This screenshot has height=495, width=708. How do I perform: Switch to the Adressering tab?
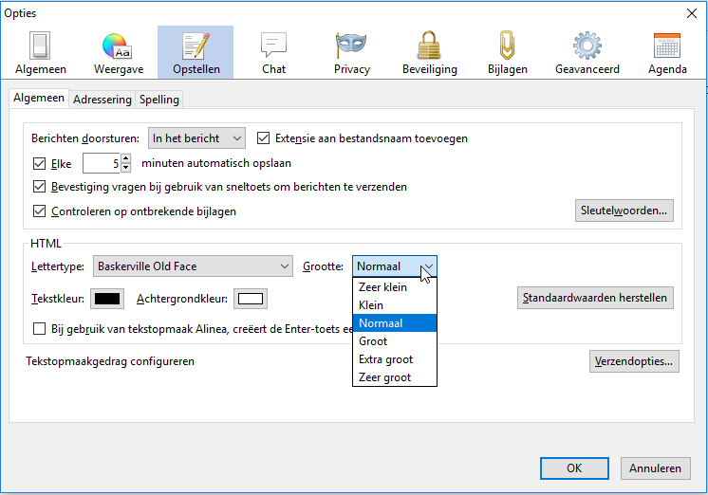102,100
